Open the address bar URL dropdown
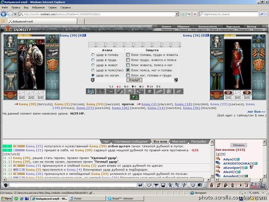Viewport: 269px width, 202px height. coord(177,14)
